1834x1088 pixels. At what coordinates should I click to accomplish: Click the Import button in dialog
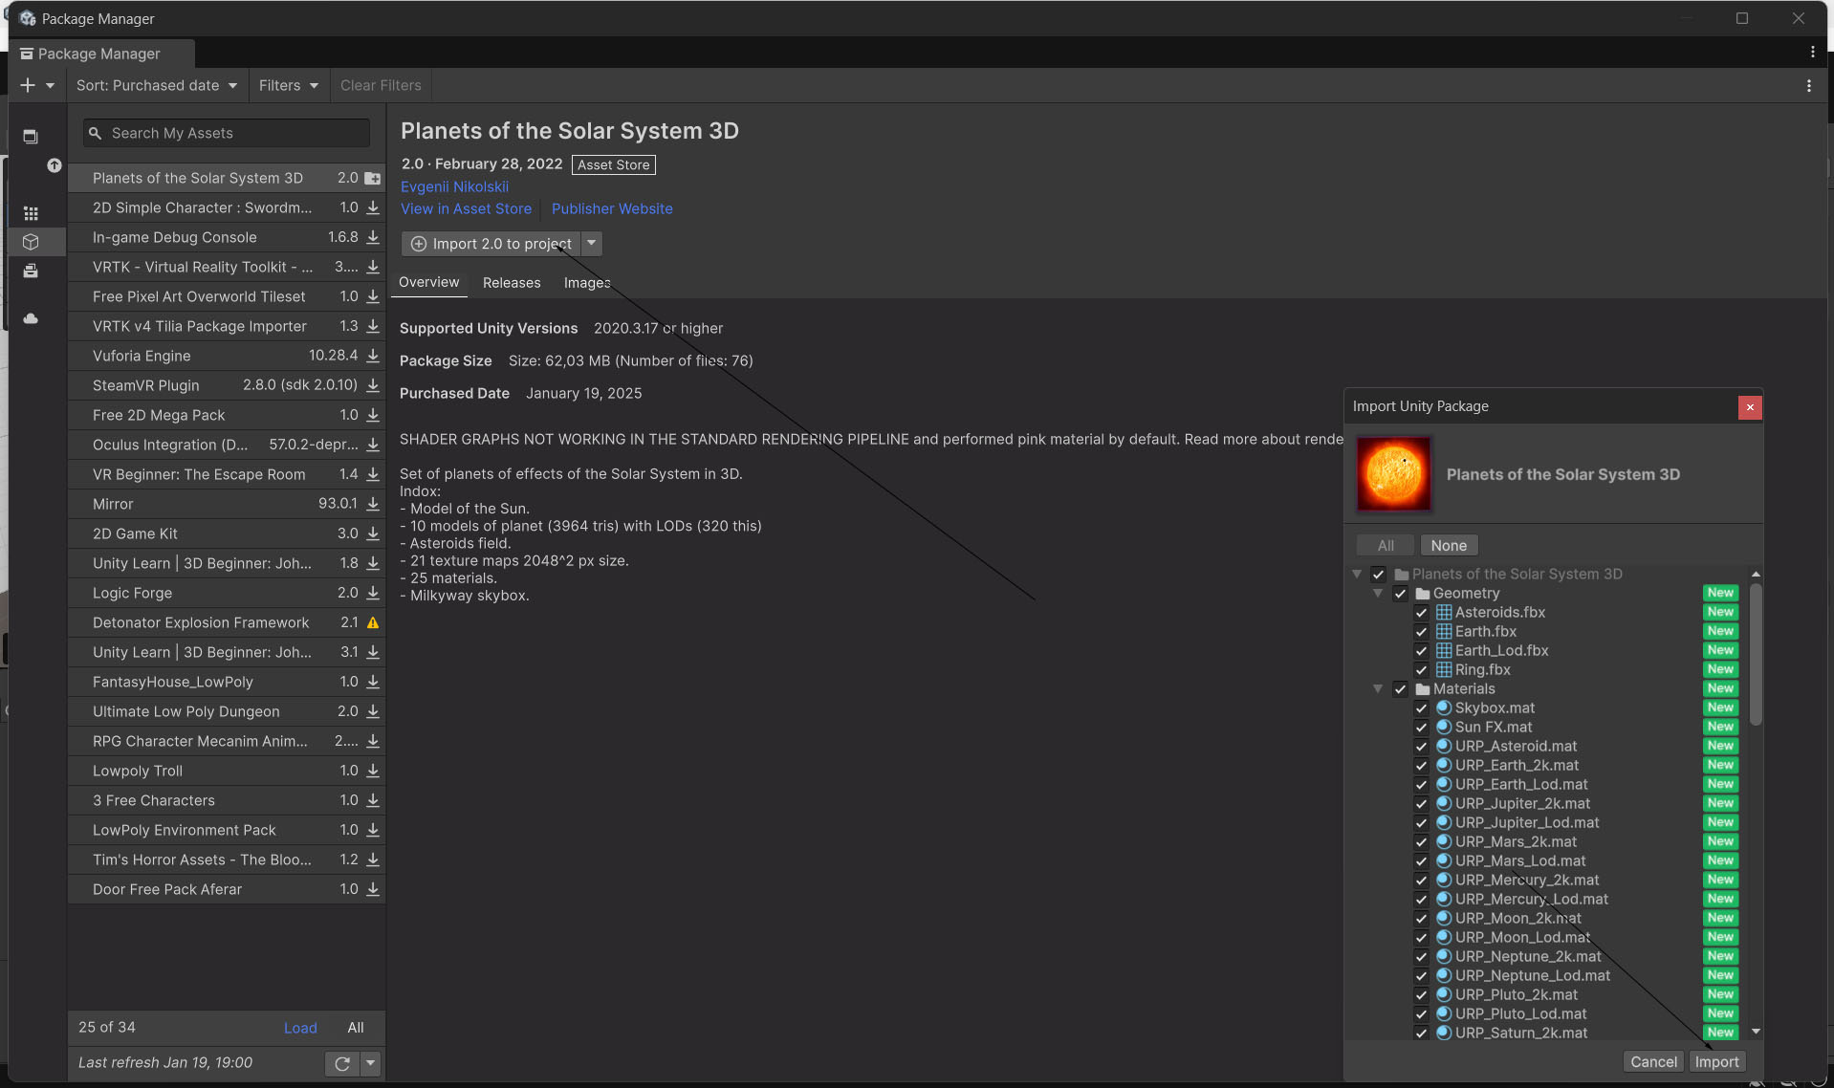pyautogui.click(x=1716, y=1061)
